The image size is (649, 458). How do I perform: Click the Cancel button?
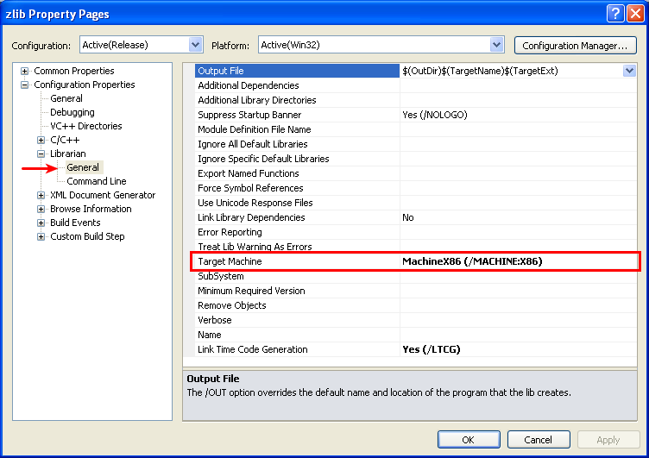pyautogui.click(x=539, y=439)
